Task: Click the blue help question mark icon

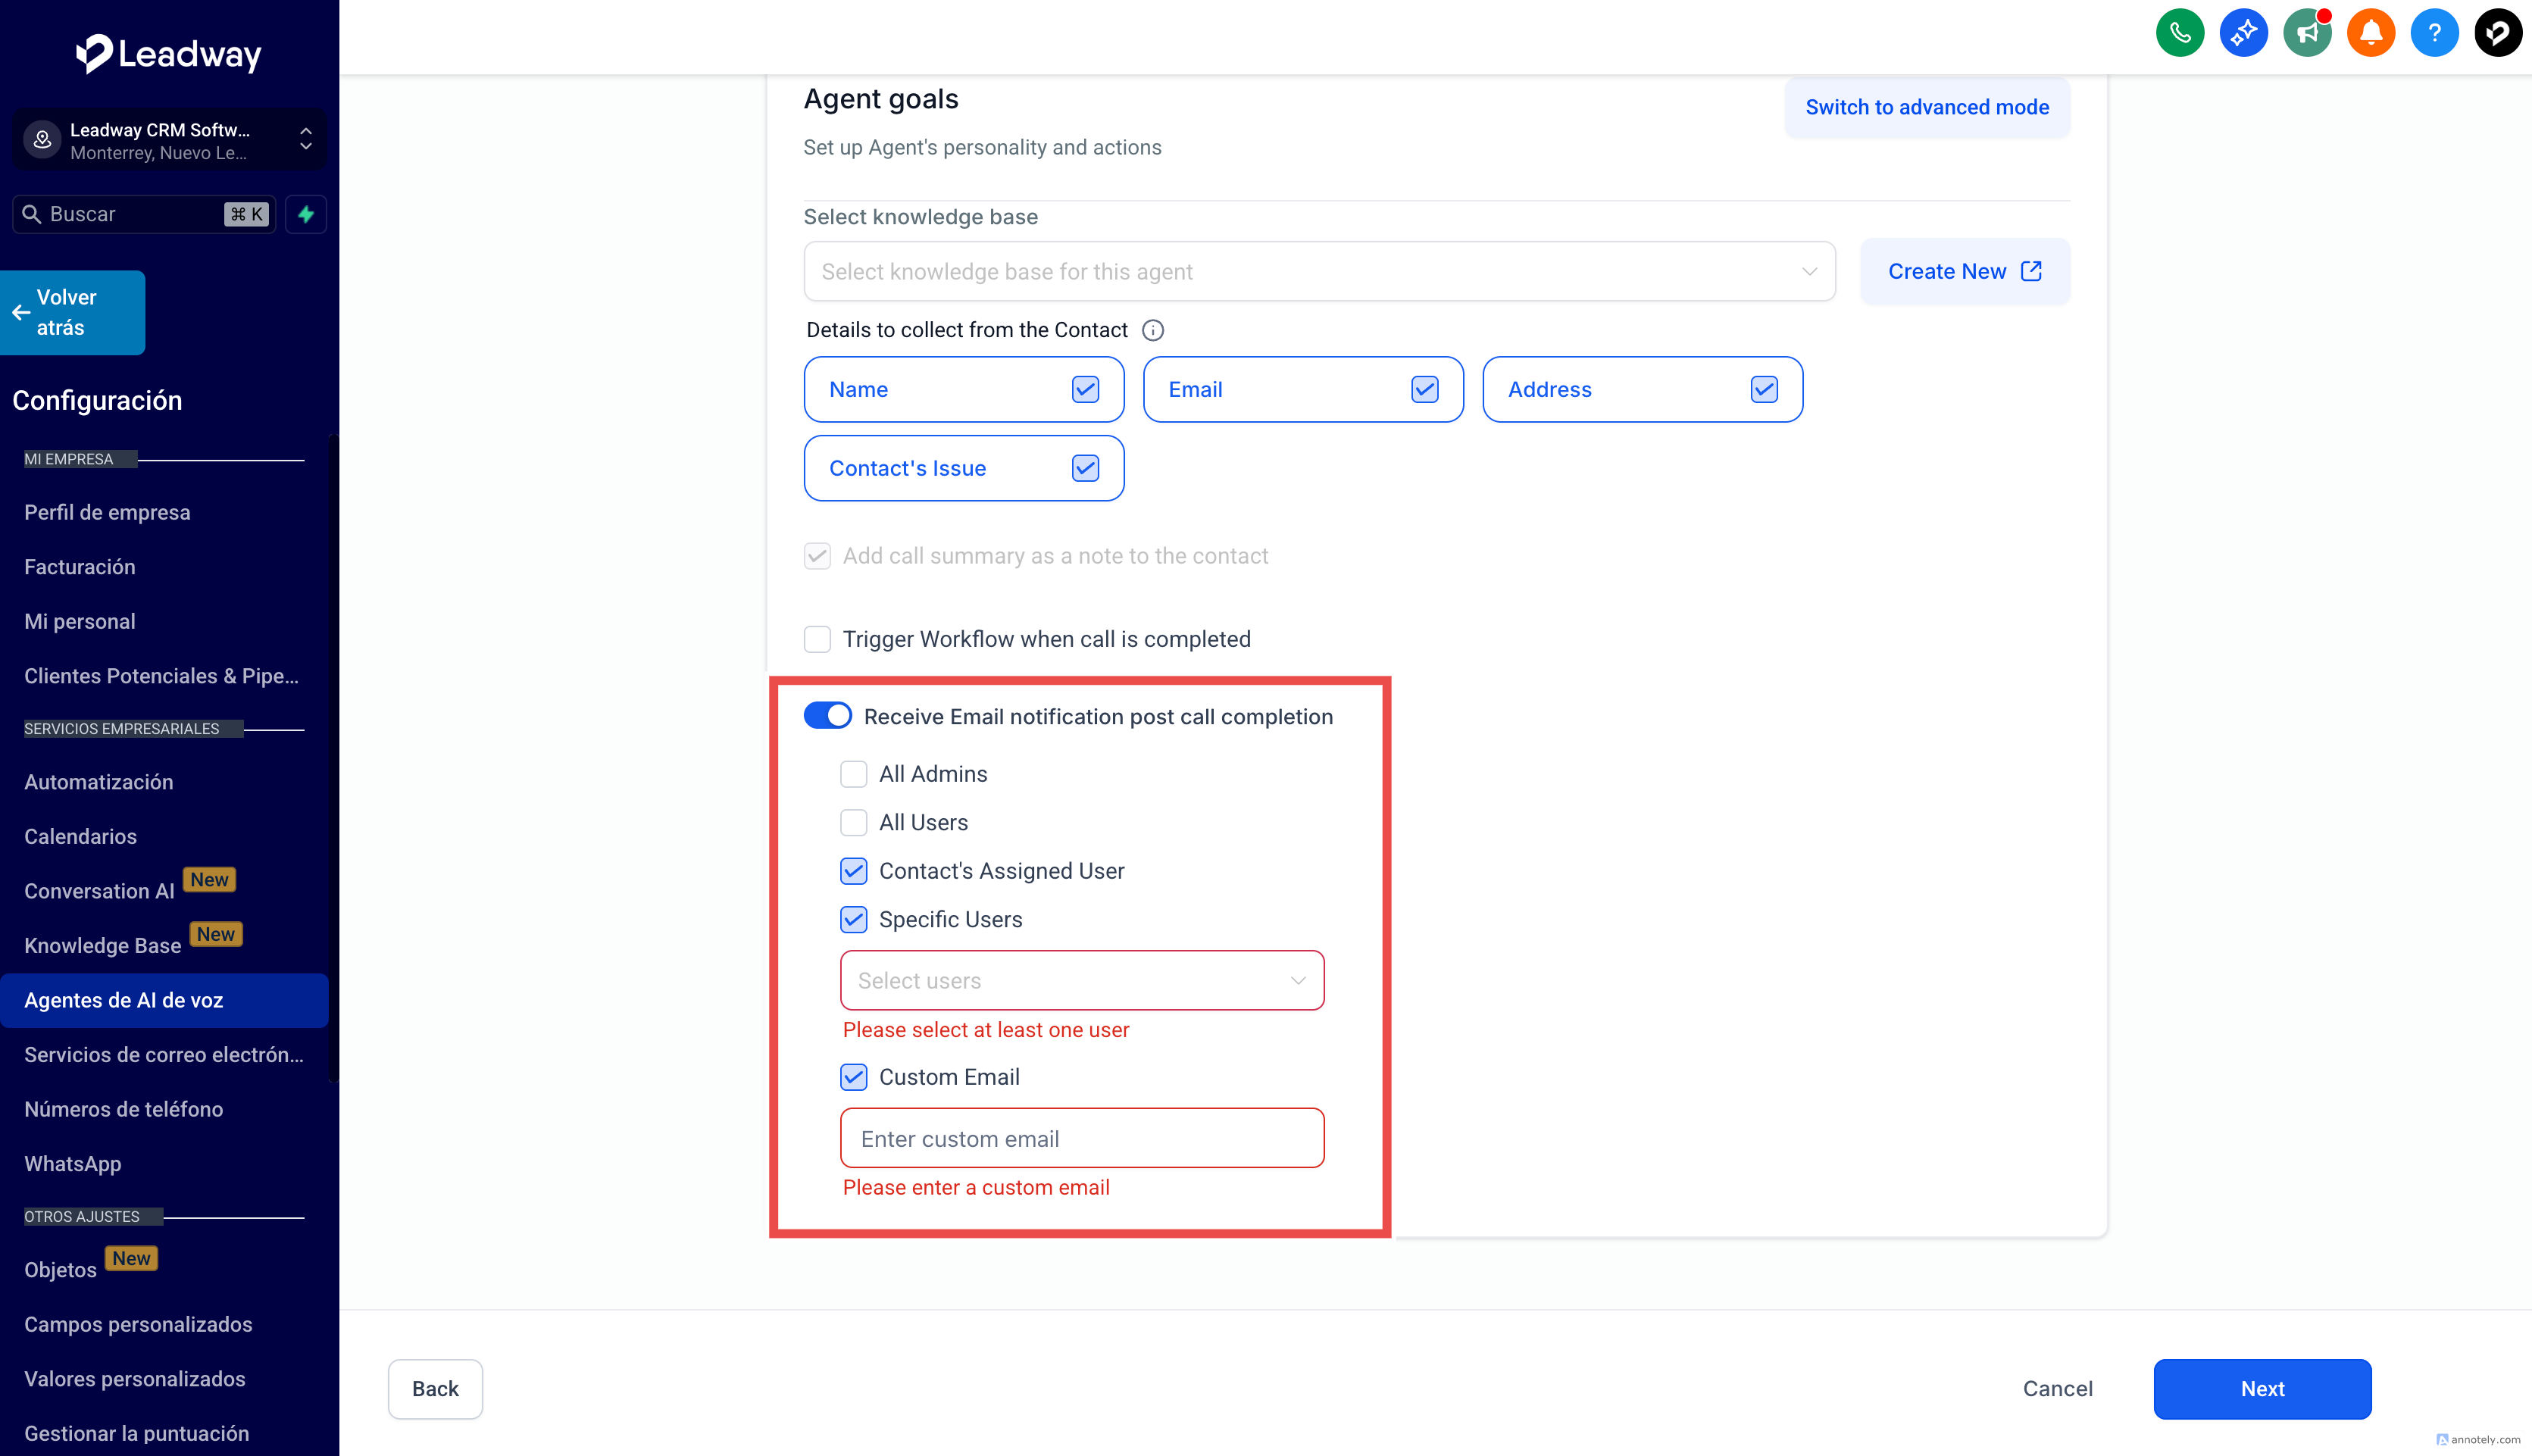Action: (x=2434, y=33)
